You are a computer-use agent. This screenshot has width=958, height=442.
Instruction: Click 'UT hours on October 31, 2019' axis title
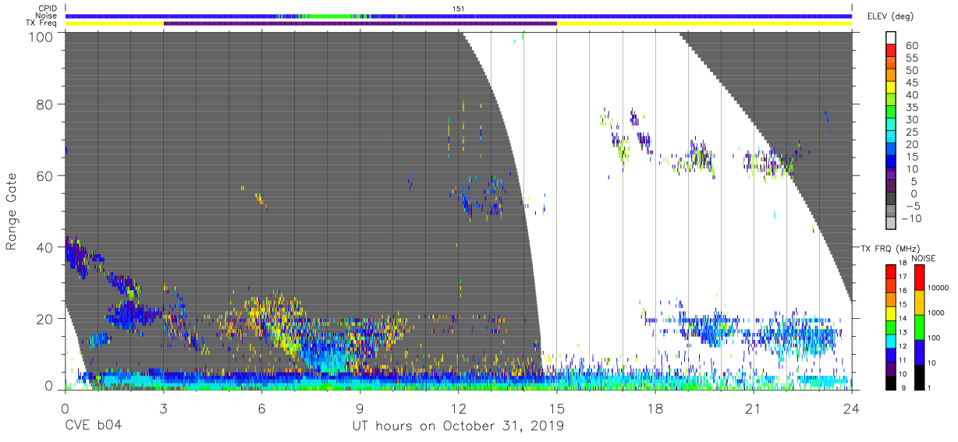[459, 426]
